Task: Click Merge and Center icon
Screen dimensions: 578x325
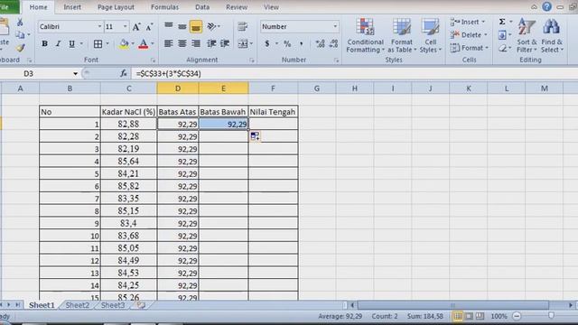Action: (x=243, y=44)
